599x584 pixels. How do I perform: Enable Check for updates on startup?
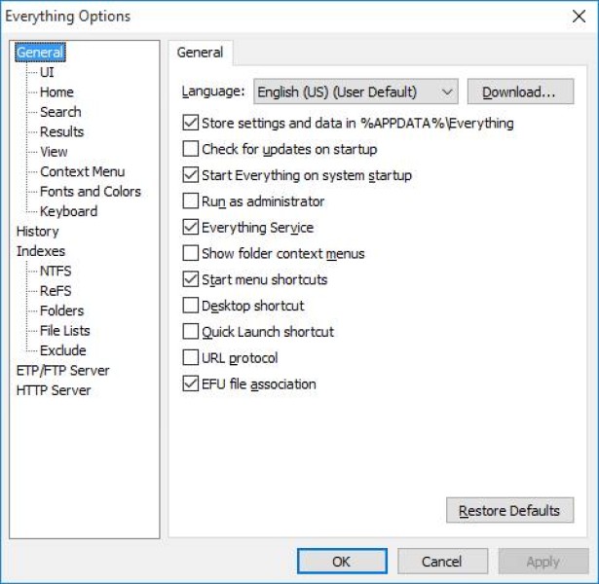tap(191, 150)
